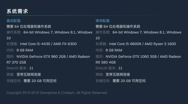Click recommended 需要 64 位处理器和操作系统 line

118,27
